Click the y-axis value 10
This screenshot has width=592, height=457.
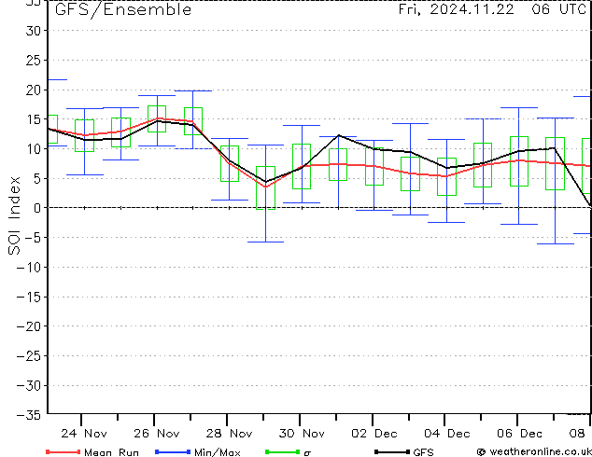tap(34, 149)
